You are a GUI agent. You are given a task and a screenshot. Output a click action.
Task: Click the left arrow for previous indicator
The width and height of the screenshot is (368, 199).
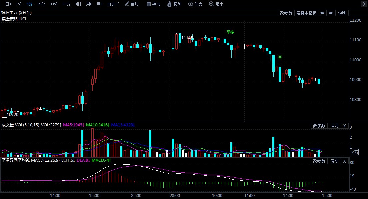322,13
